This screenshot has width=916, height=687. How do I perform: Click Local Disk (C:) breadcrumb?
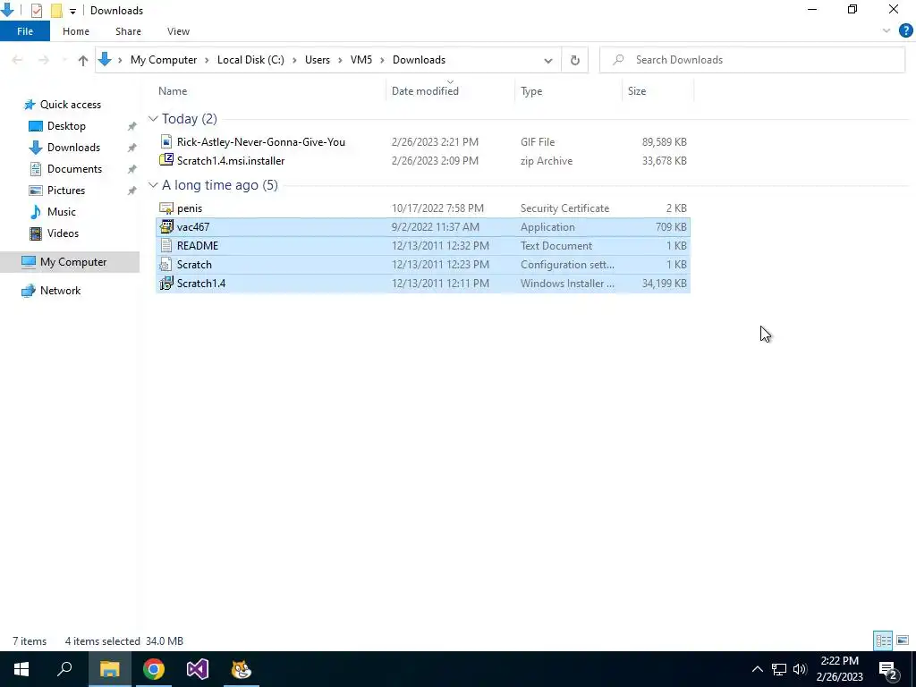(250, 60)
